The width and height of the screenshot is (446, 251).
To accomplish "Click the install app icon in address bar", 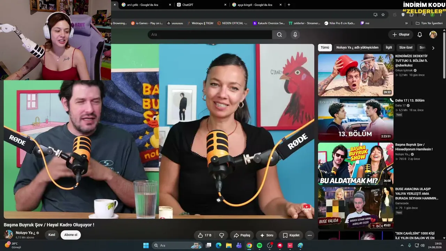I will pos(375,15).
